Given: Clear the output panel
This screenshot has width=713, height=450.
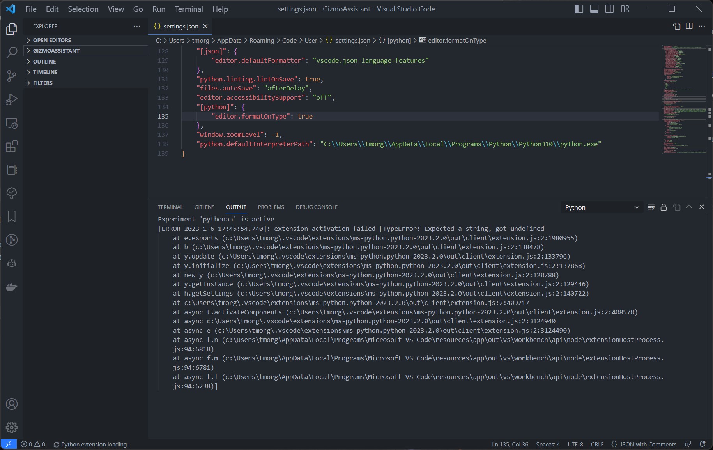Looking at the screenshot, I should pos(651,207).
